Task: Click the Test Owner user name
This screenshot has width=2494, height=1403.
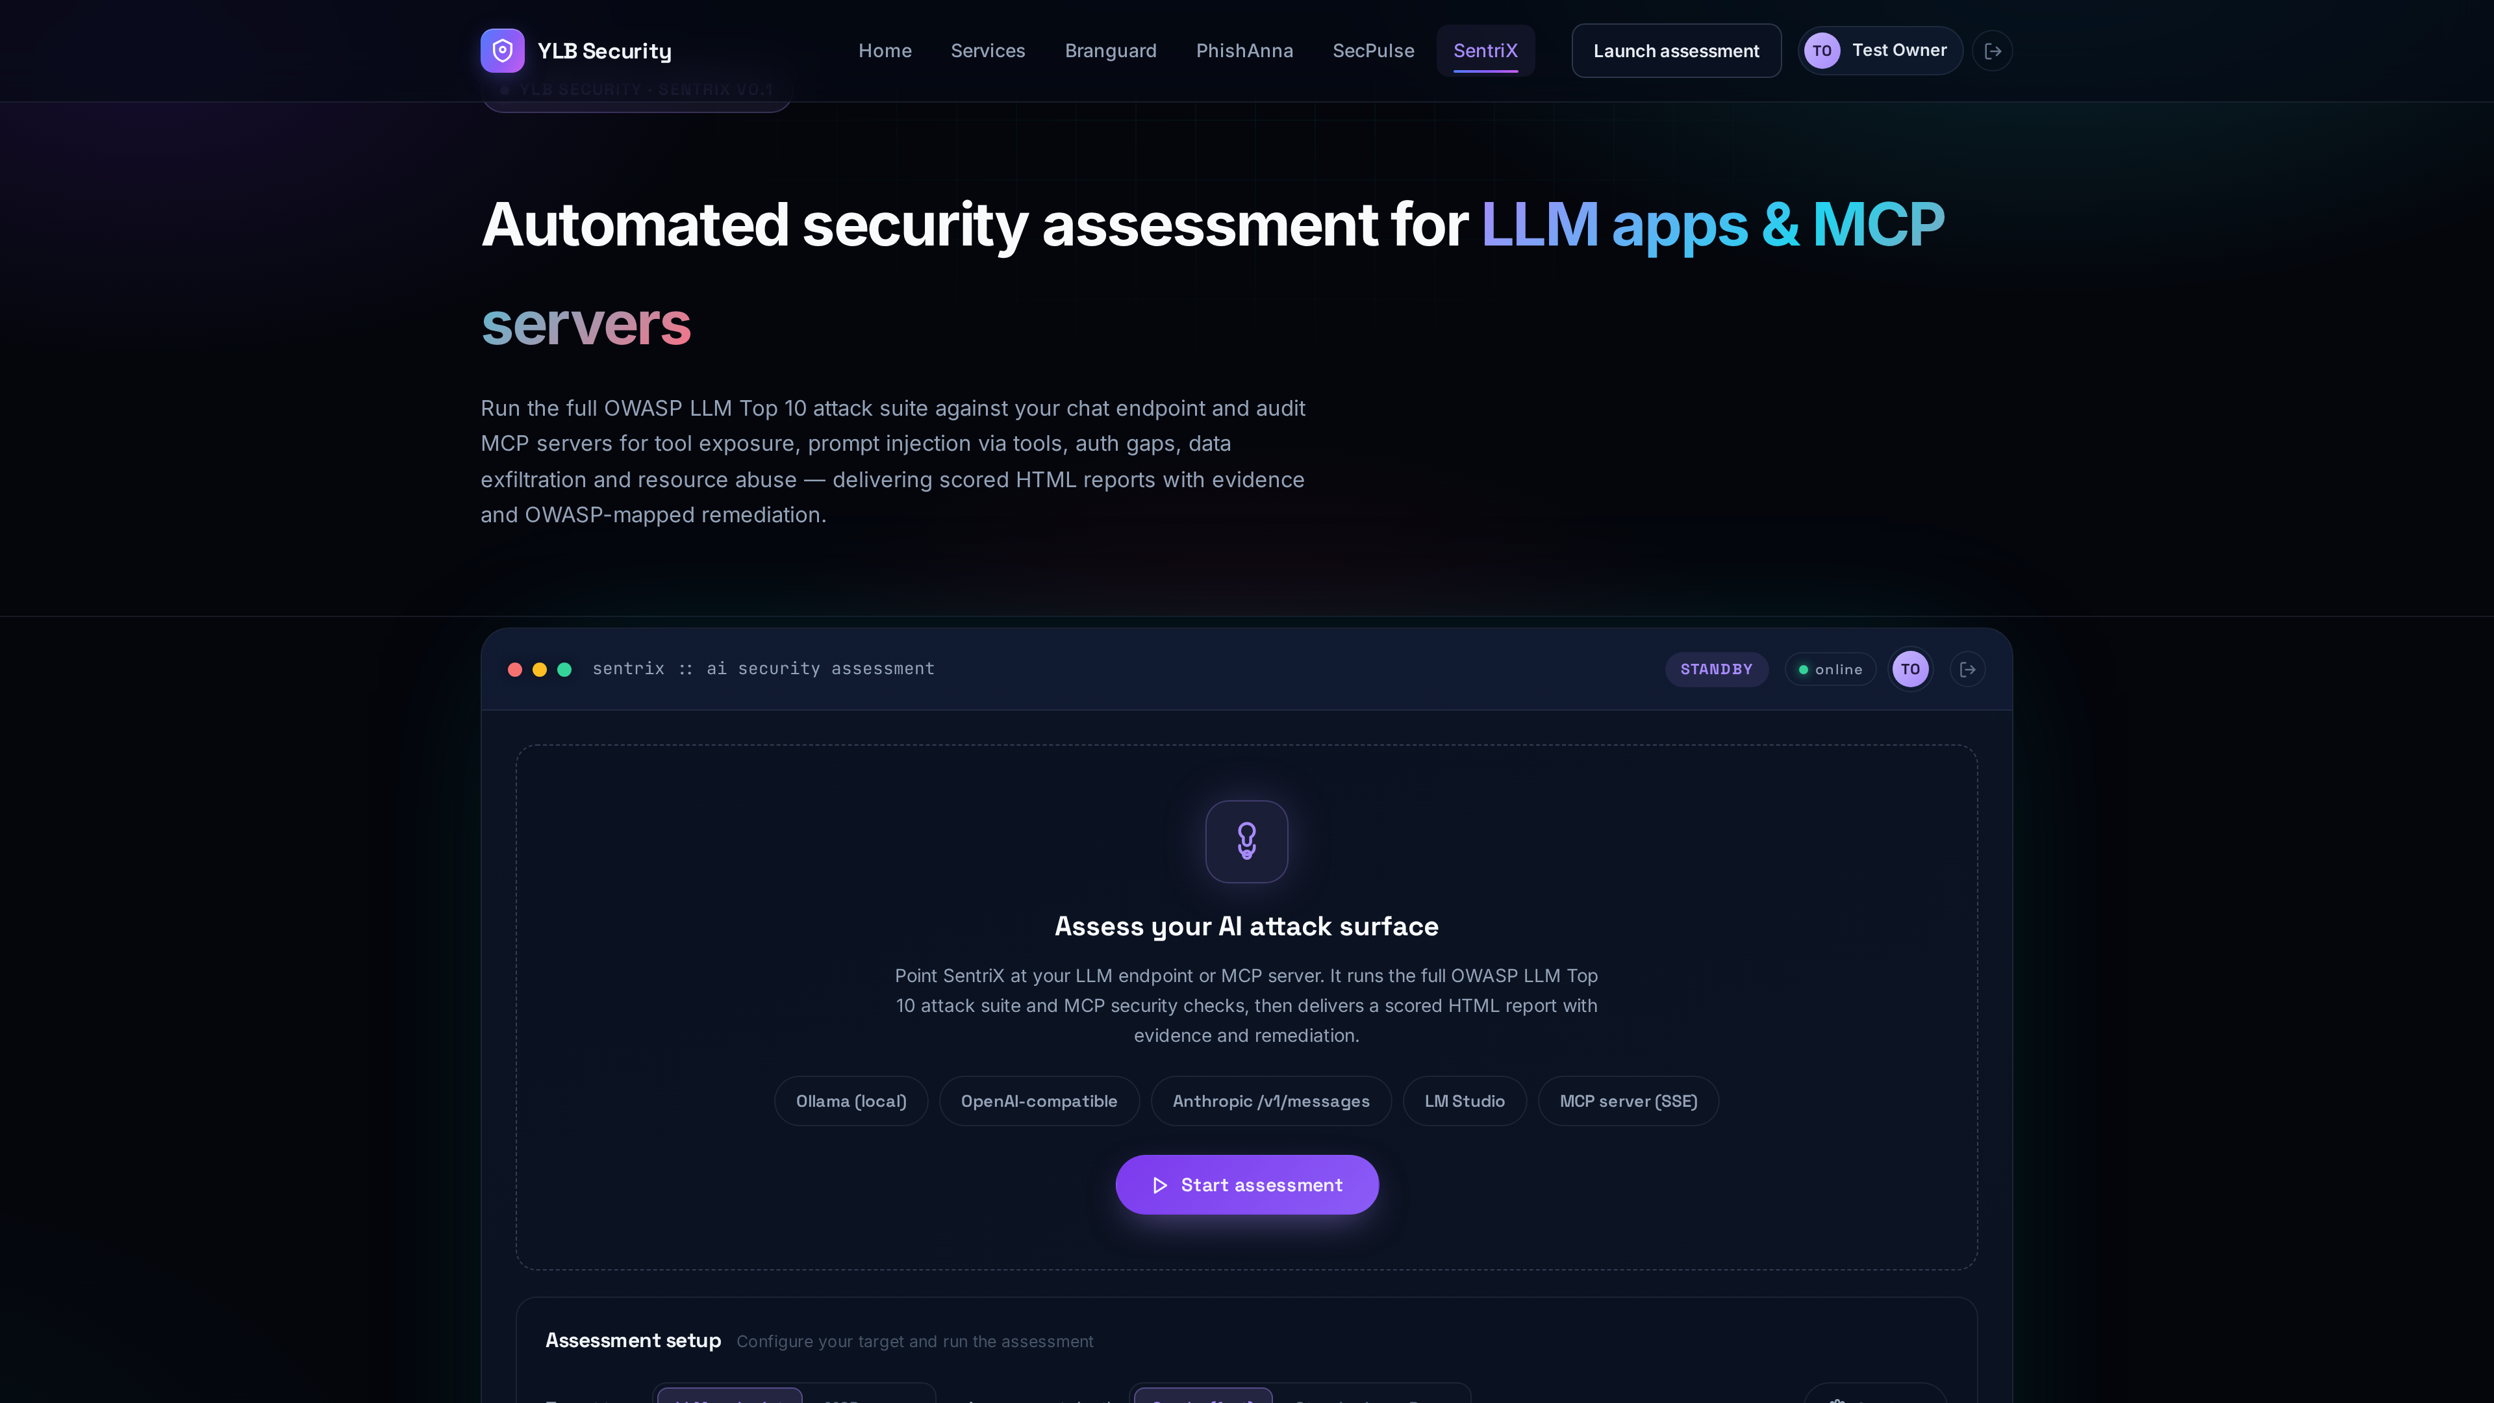Action: pyautogui.click(x=1898, y=51)
